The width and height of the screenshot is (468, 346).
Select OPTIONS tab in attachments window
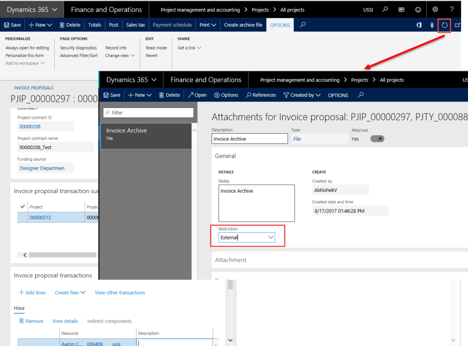(338, 95)
